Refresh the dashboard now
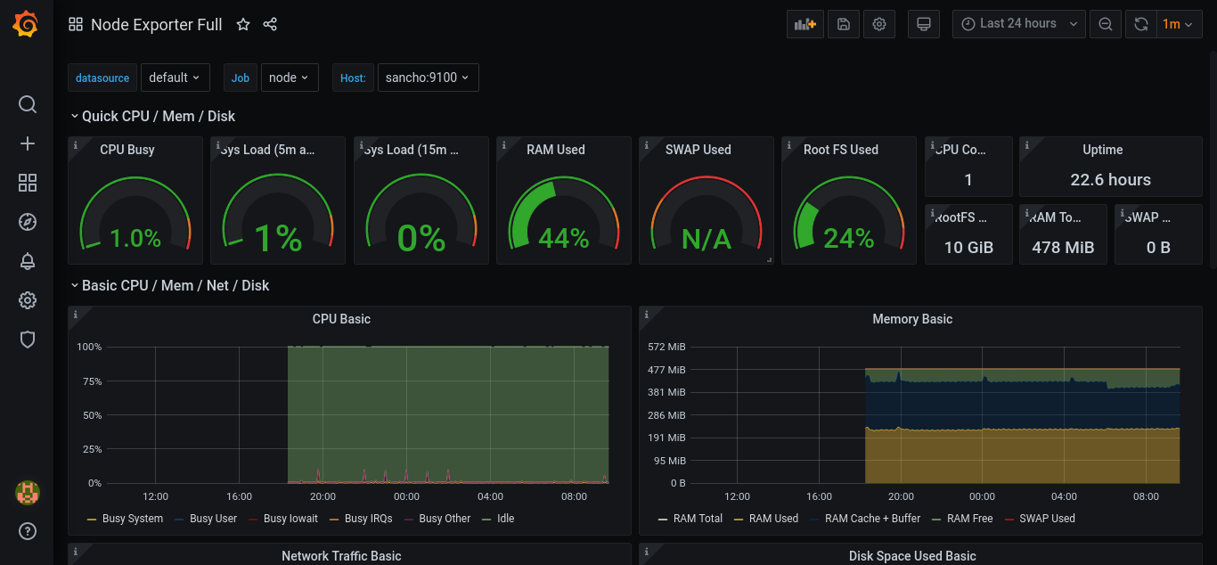Screen dimensions: 1217x565 (x=1141, y=24)
